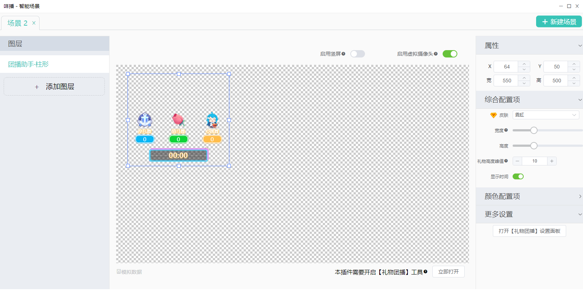583x291 pixels.
Task: Switch to the 场景 2 tab
Action: 17,23
